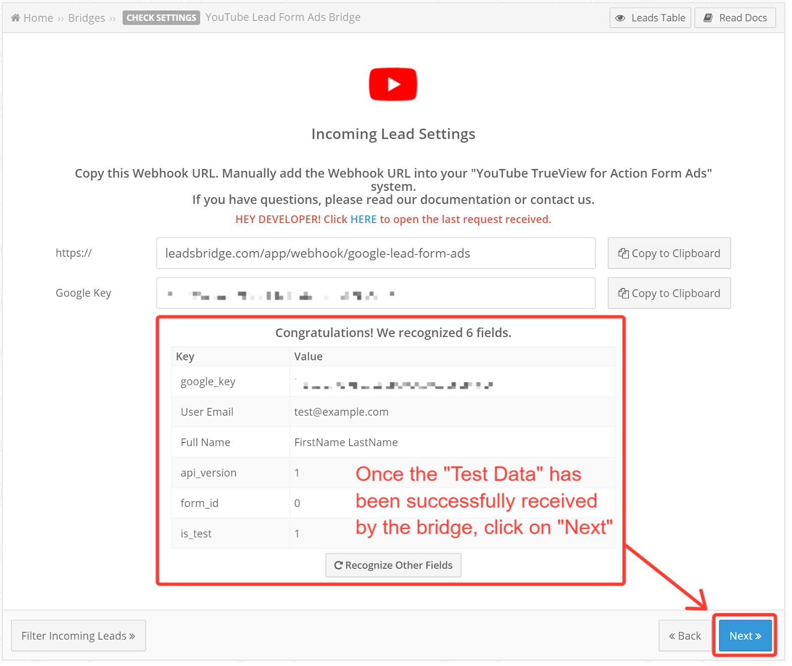Image resolution: width=792 pixels, height=666 pixels.
Task: Click the YouTube Lead Form Ads Bridge title
Action: [283, 18]
